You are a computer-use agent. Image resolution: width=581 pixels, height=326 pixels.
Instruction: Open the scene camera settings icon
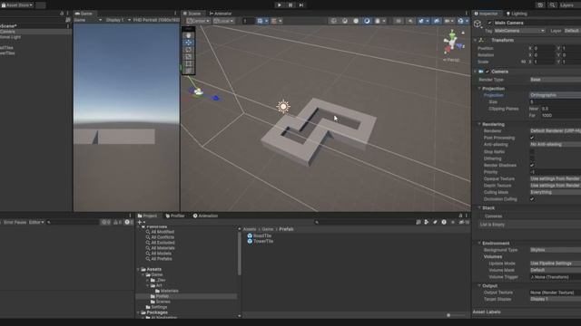point(448,21)
